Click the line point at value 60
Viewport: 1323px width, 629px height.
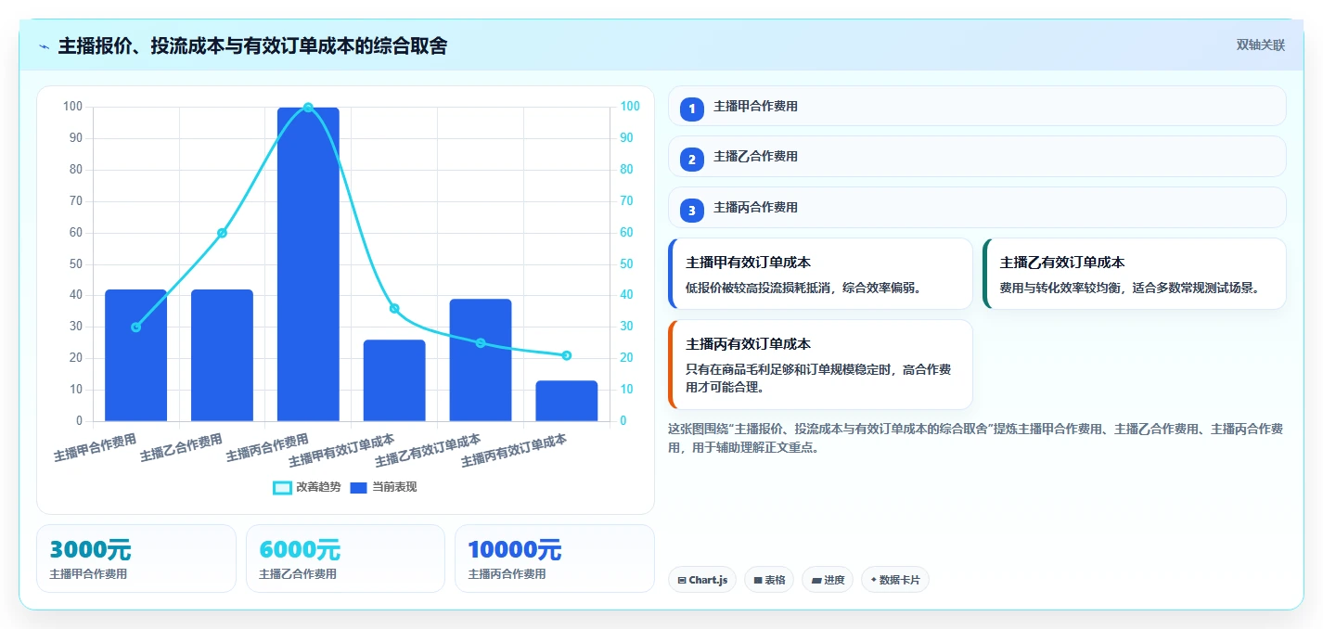coord(222,233)
